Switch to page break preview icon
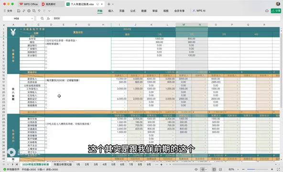The width and height of the screenshot is (283, 172). click(220, 170)
